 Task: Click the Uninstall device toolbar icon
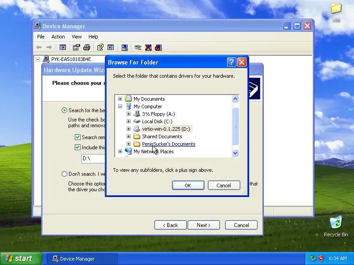[x=148, y=47]
